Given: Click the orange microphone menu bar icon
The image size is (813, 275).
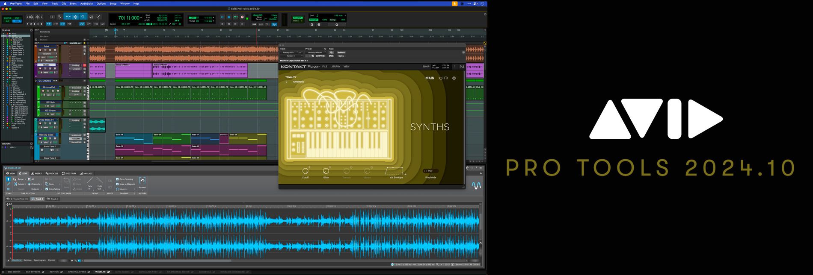Looking at the screenshot, I should (454, 3).
